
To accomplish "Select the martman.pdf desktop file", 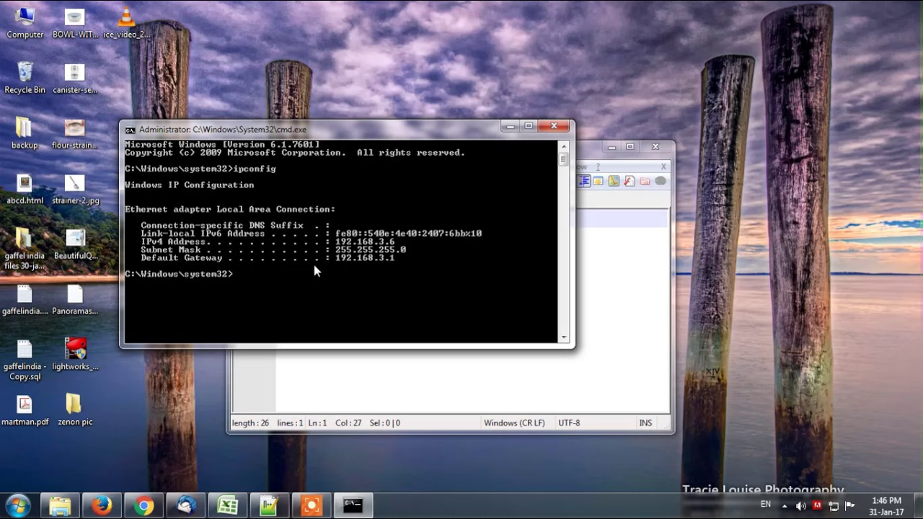I will (x=25, y=411).
